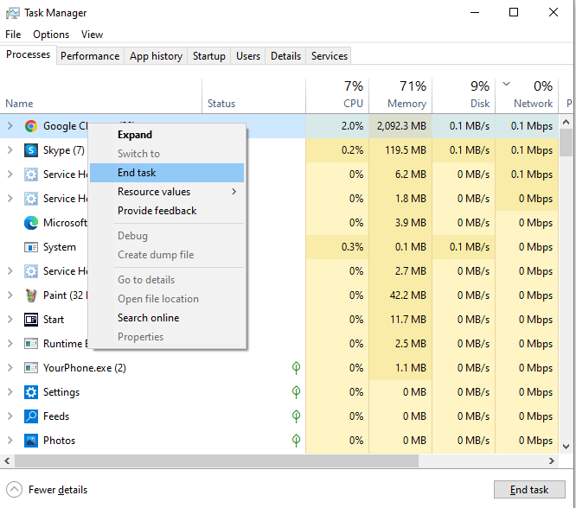Image resolution: width=576 pixels, height=508 pixels.
Task: Expand the Skype (7) process group
Action: [x=10, y=150]
